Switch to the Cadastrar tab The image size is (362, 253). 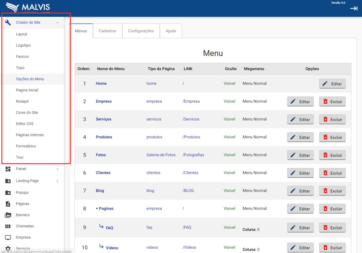coord(107,31)
